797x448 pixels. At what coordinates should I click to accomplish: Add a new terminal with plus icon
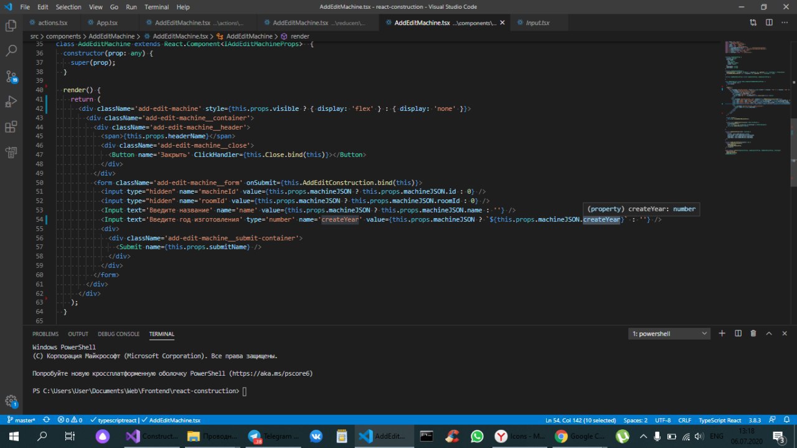pos(722,333)
